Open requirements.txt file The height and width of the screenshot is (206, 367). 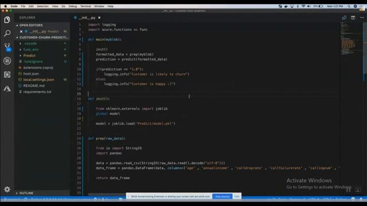pyautogui.click(x=37, y=92)
